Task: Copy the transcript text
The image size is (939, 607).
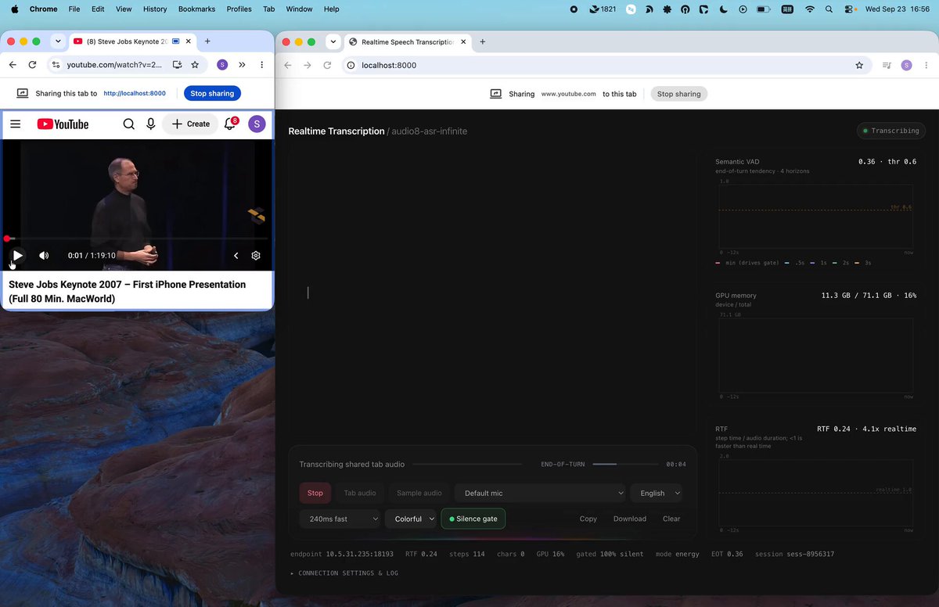Action: (x=588, y=519)
